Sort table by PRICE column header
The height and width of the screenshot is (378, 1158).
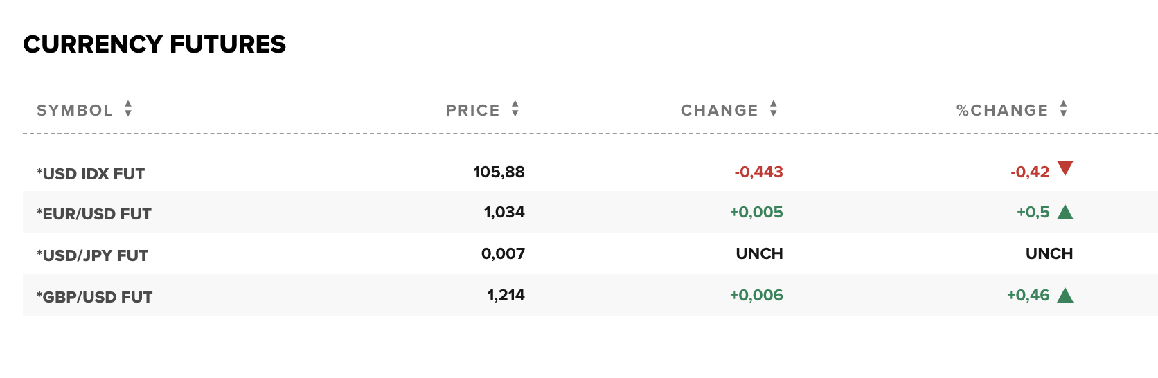tap(473, 110)
